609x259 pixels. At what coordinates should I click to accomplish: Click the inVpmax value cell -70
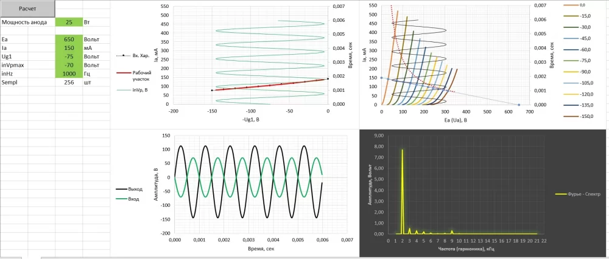(x=68, y=64)
